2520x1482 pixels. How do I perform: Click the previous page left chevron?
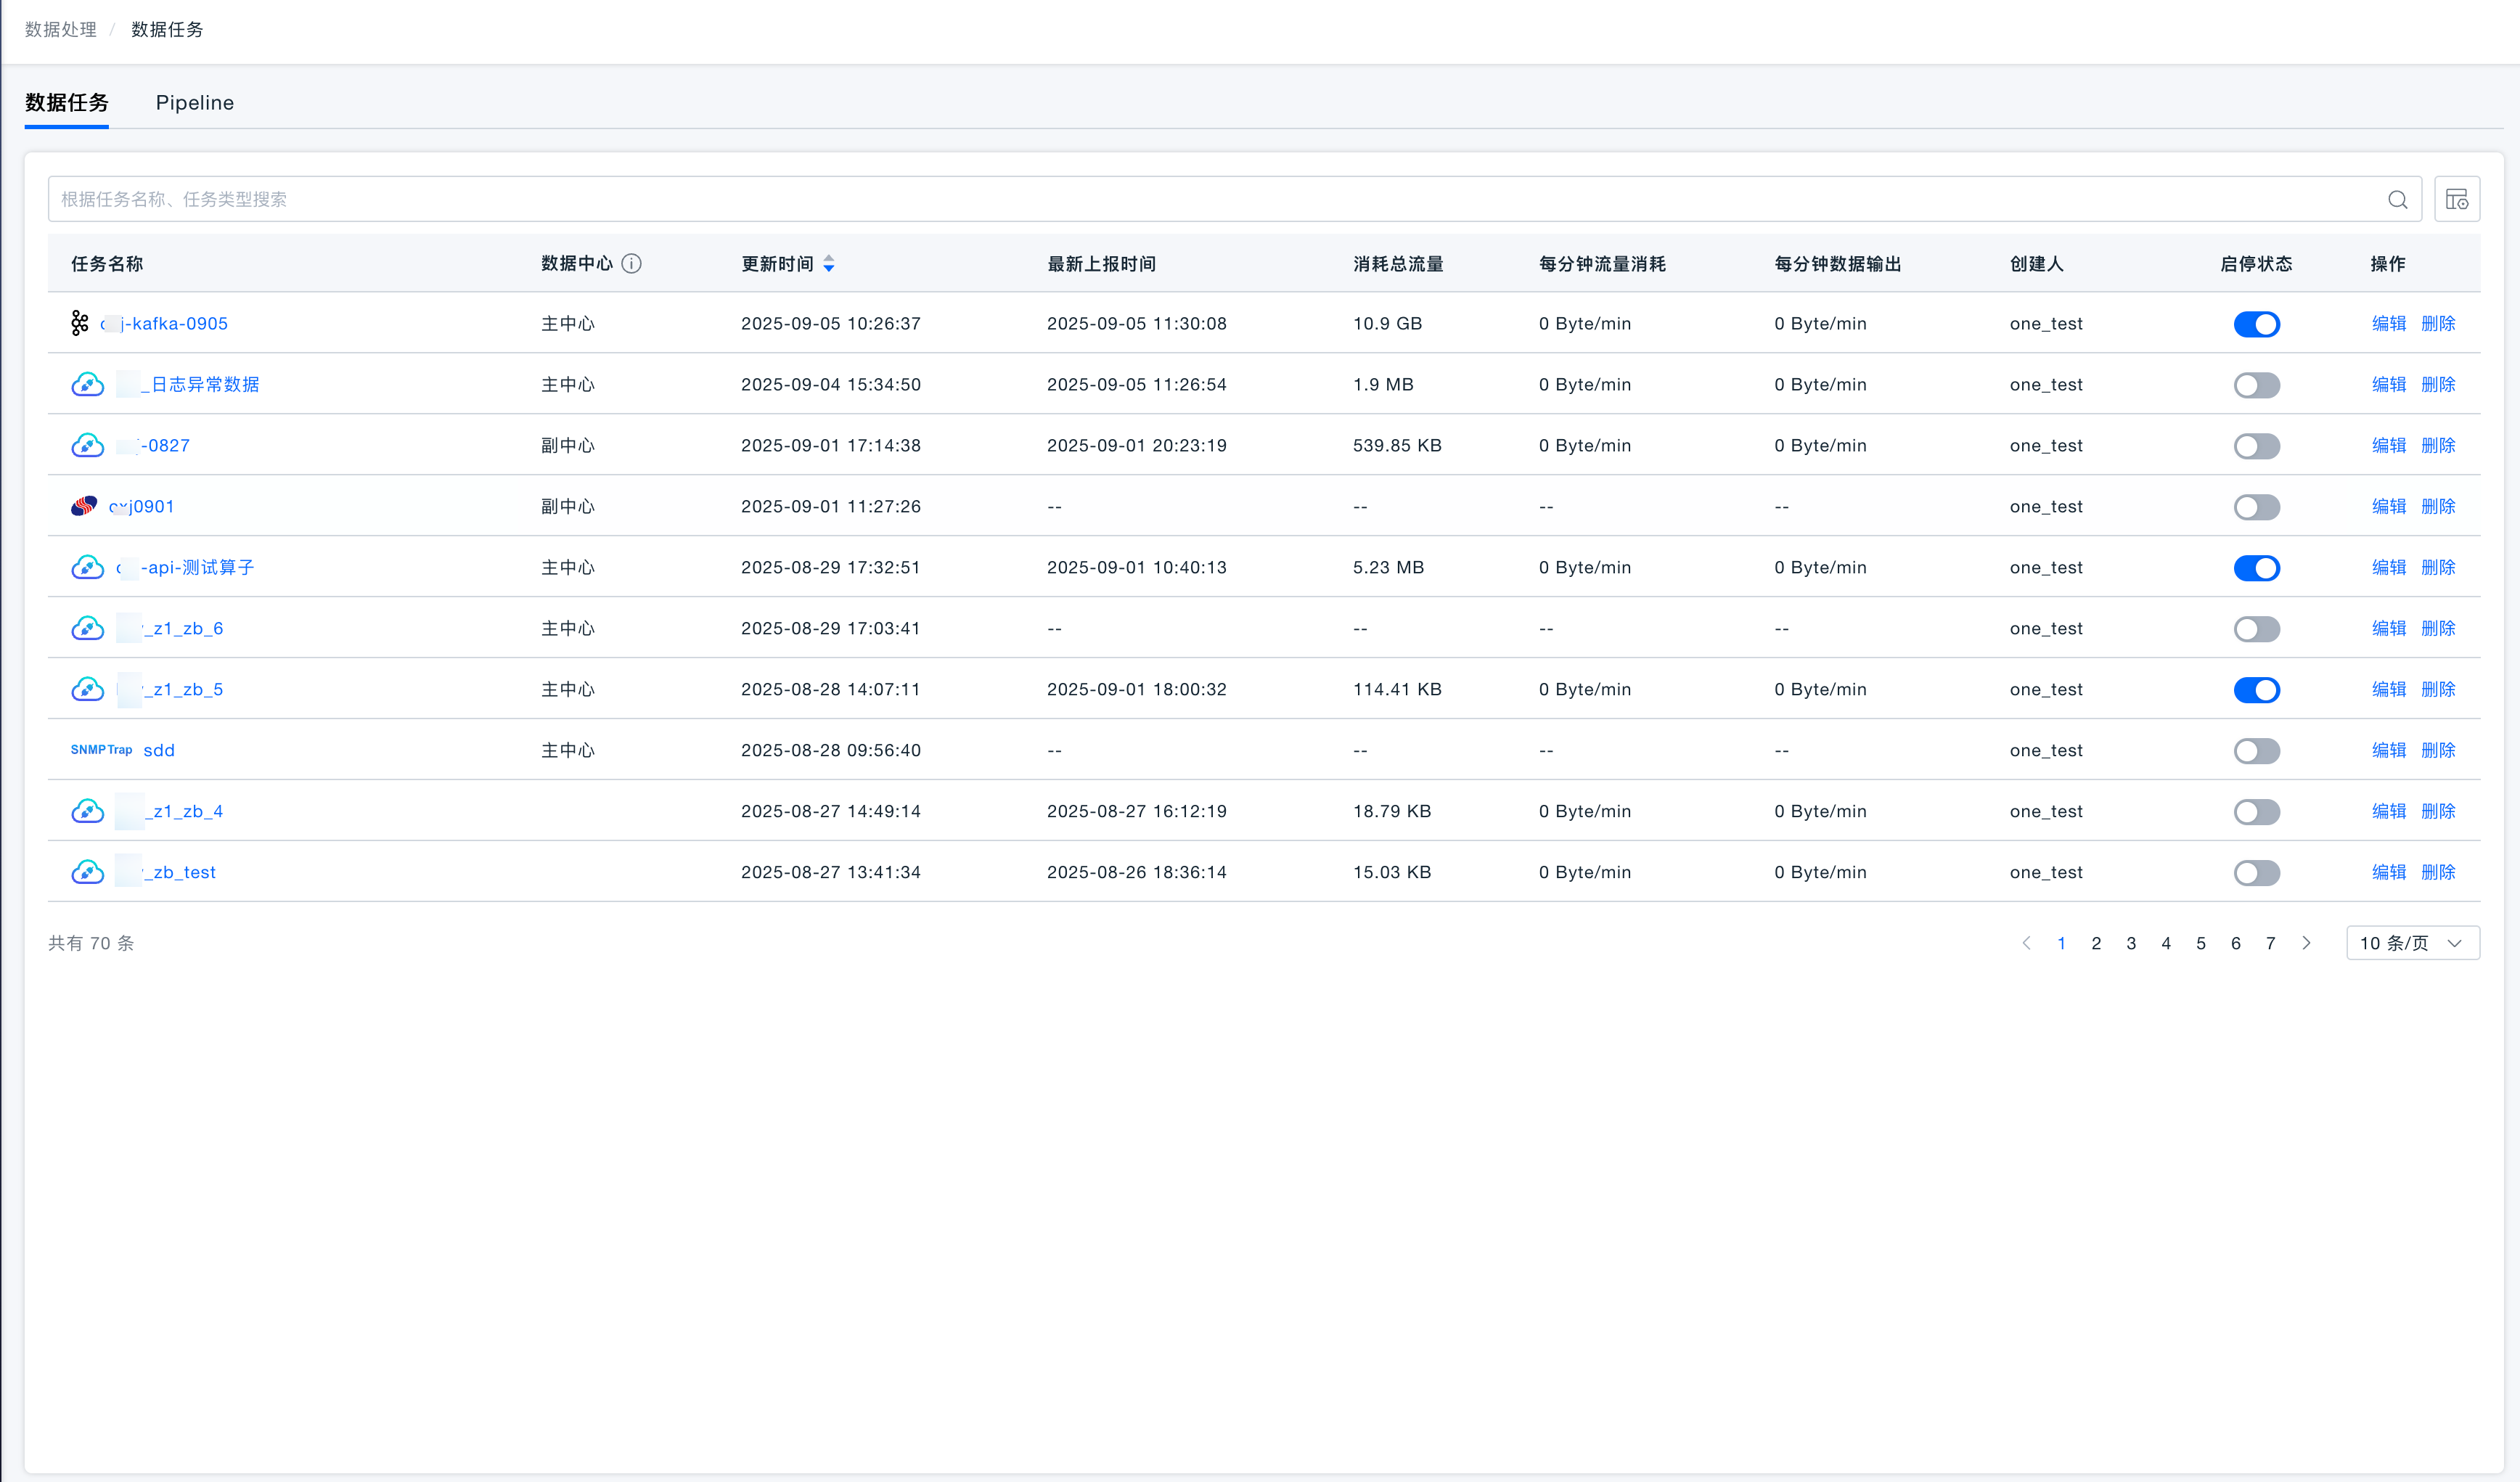pos(2026,943)
